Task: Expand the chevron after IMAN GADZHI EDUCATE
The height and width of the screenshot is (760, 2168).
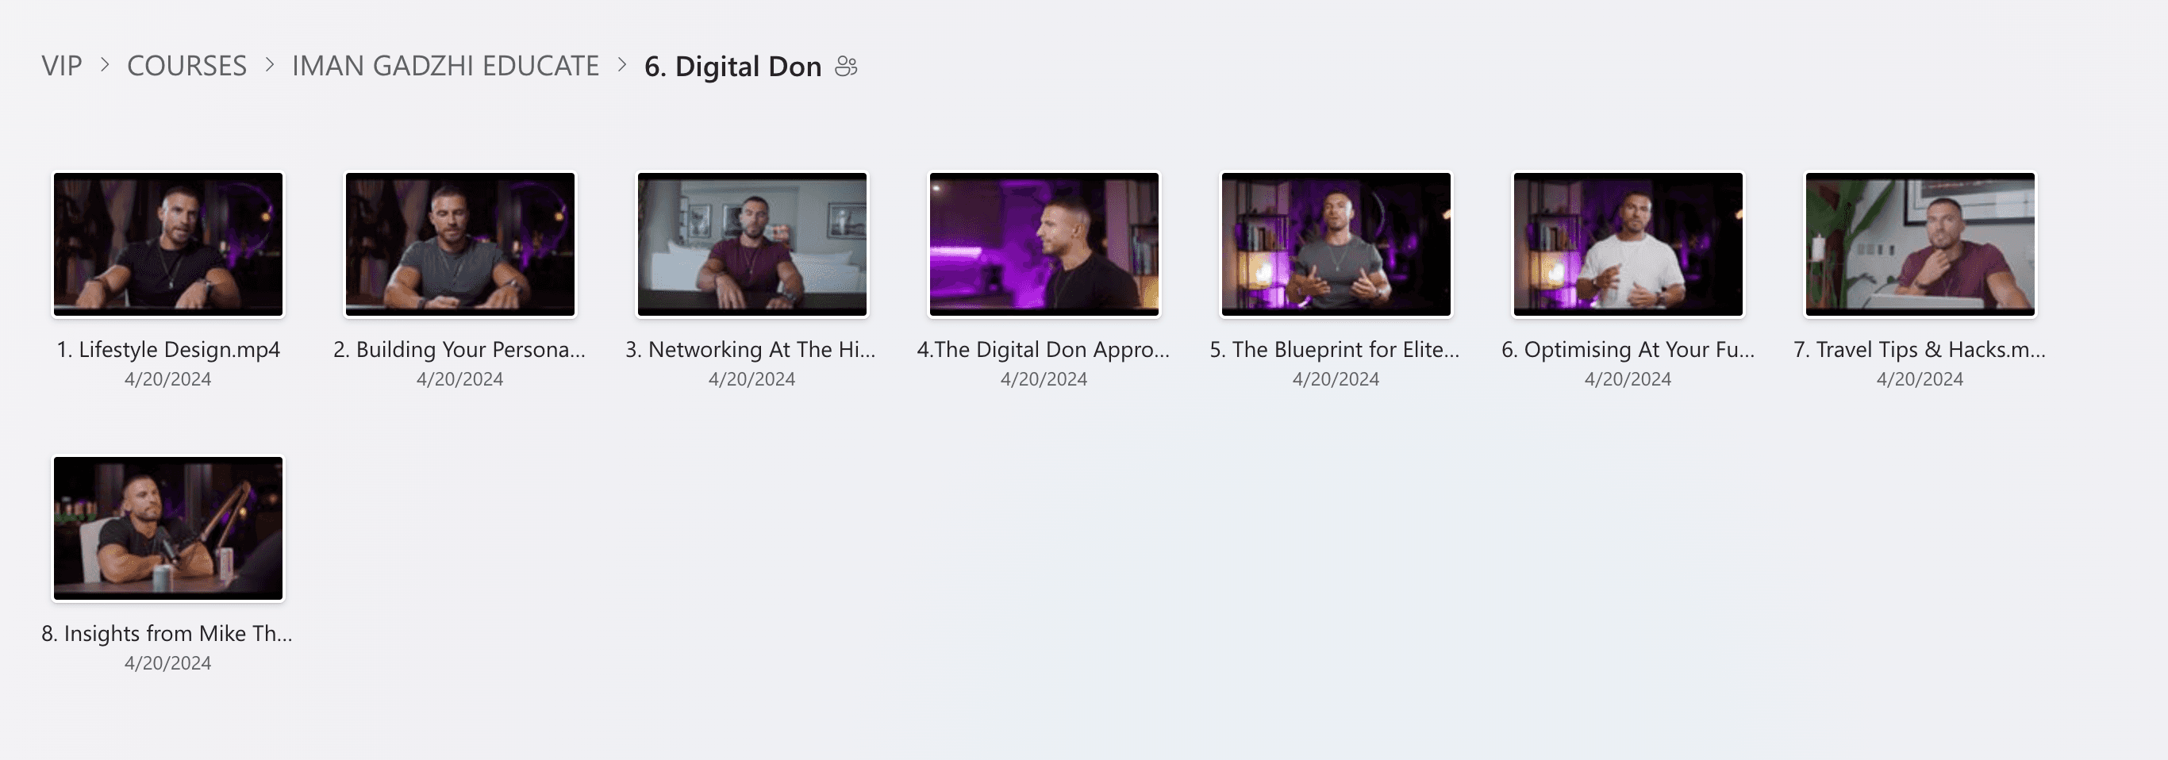Action: [622, 65]
